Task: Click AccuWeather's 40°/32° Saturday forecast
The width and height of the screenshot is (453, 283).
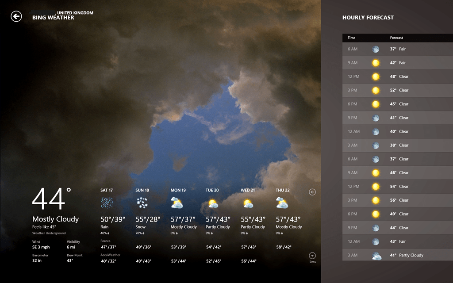Action: point(108,261)
